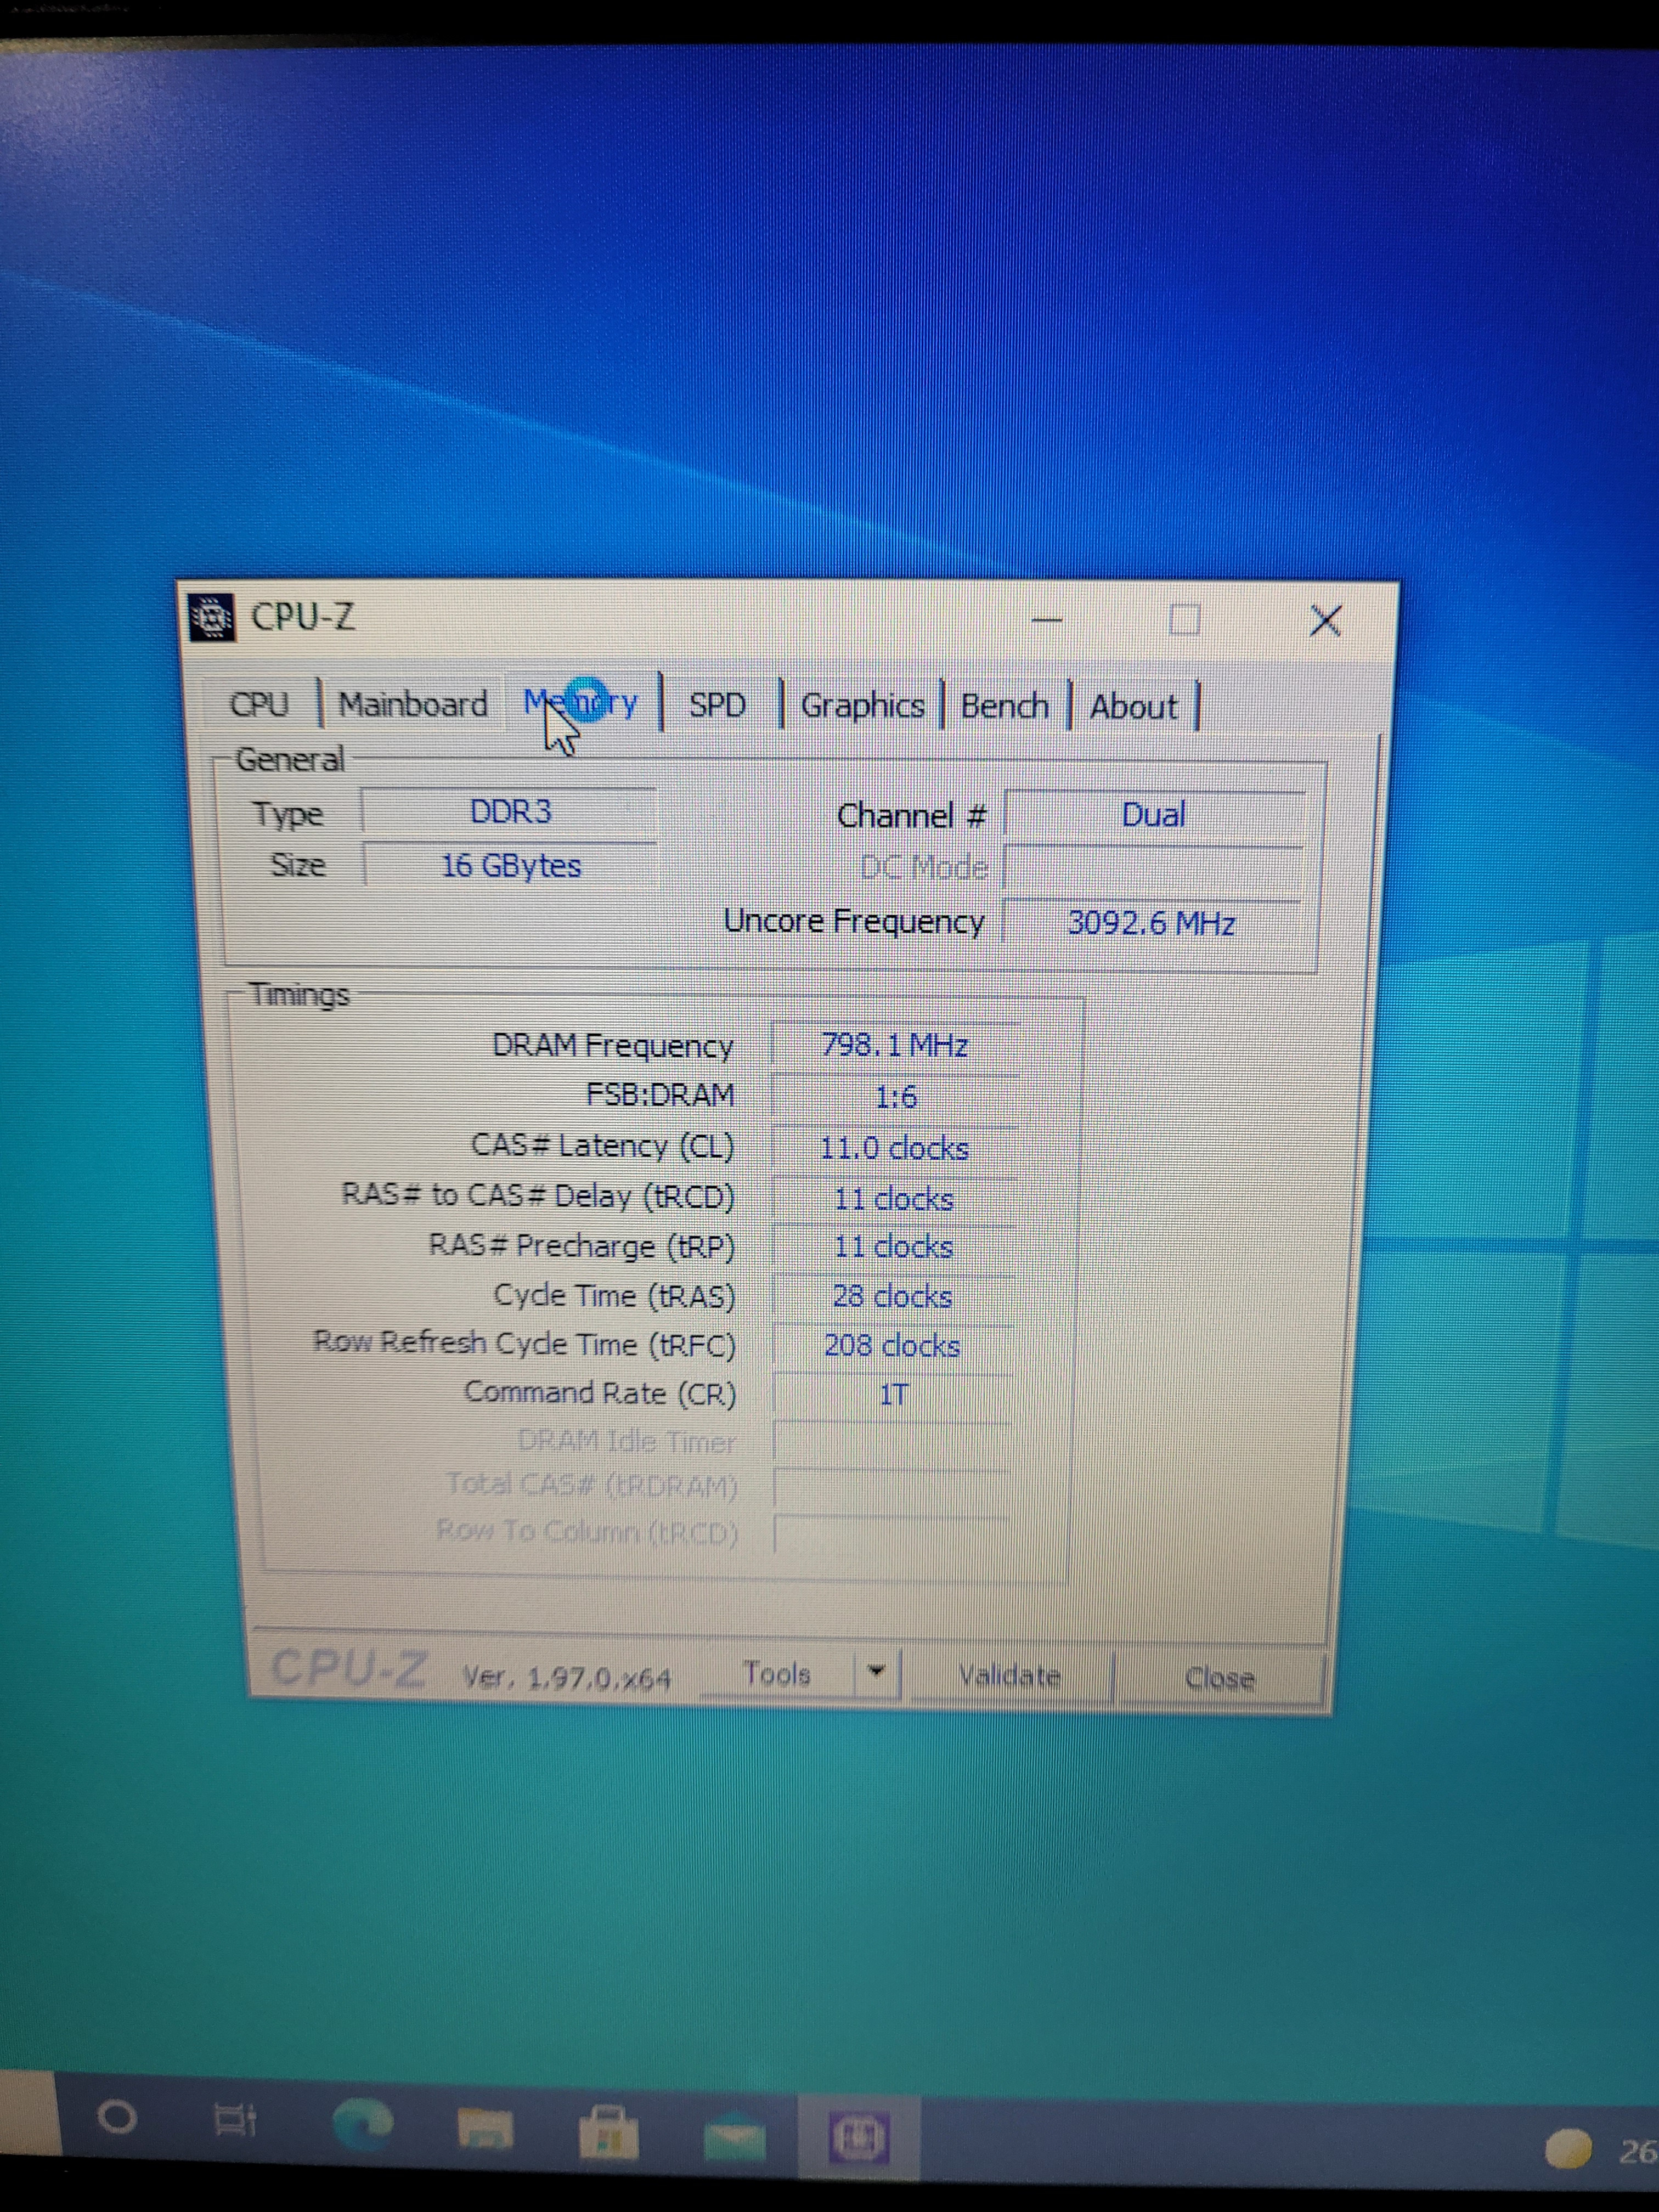Click the empty Total CAS# (tRDRAM) field
The height and width of the screenshot is (2212, 1659).
pyautogui.click(x=891, y=1486)
